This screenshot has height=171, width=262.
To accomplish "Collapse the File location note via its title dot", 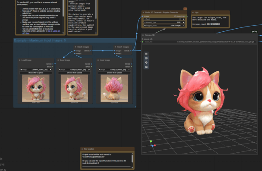I will 82,149.
